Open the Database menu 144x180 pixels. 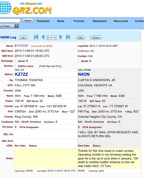(43, 21)
